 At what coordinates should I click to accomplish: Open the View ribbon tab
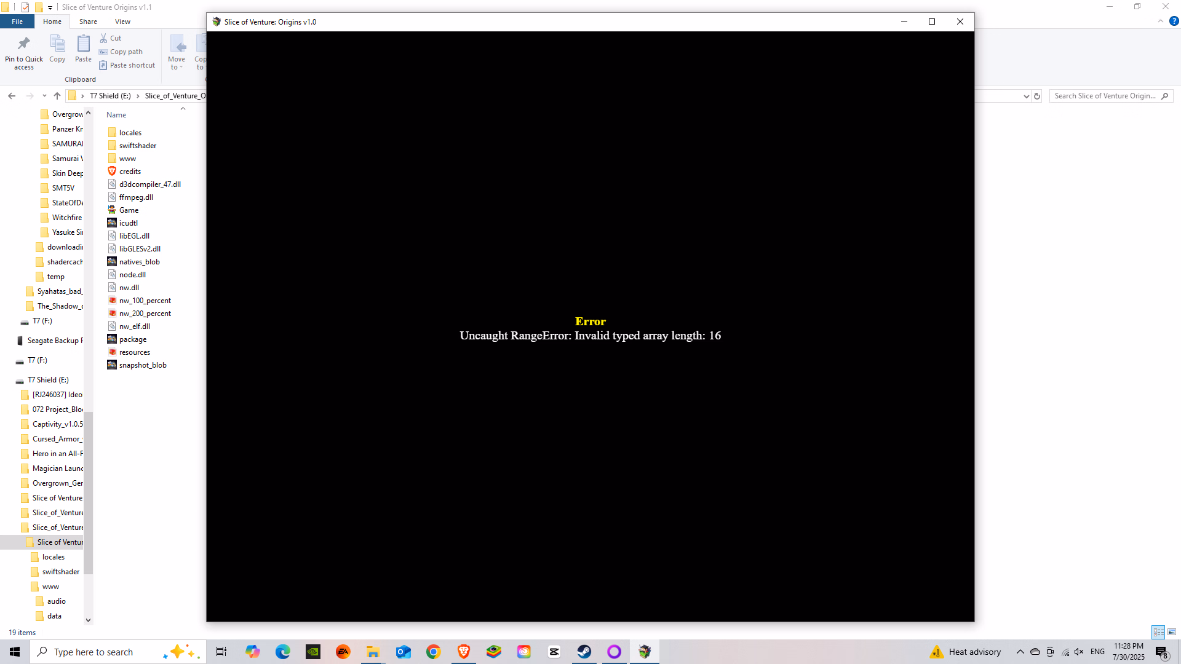[122, 22]
